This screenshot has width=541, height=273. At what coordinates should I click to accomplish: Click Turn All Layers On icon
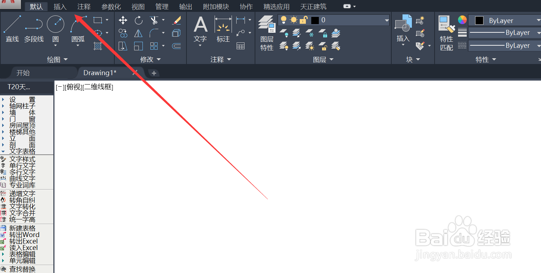click(x=284, y=46)
